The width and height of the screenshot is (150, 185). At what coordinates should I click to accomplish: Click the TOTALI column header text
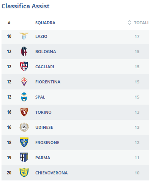141,23
